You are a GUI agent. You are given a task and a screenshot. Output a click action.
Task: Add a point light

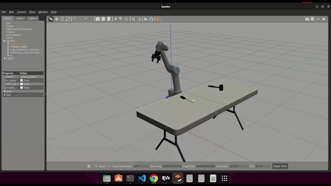coord(115,19)
